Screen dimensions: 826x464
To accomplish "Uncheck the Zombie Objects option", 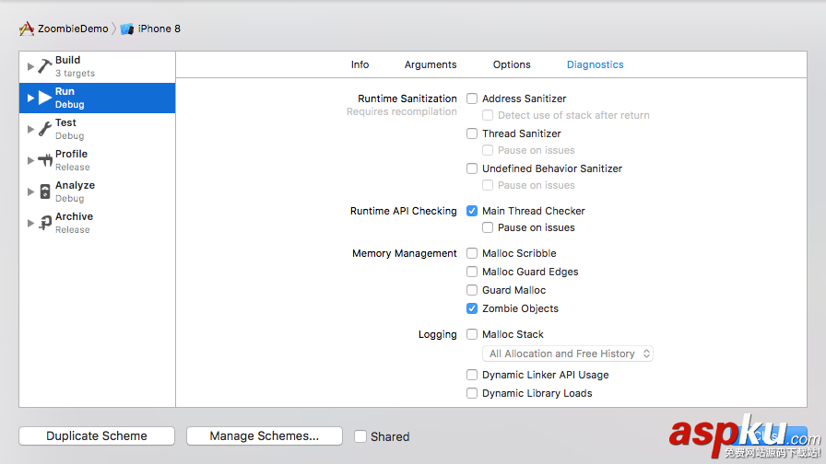I will tap(472, 308).
